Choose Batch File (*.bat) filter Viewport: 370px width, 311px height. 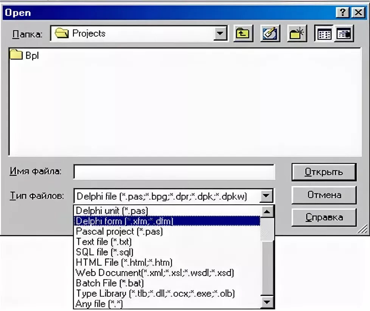pyautogui.click(x=168, y=283)
